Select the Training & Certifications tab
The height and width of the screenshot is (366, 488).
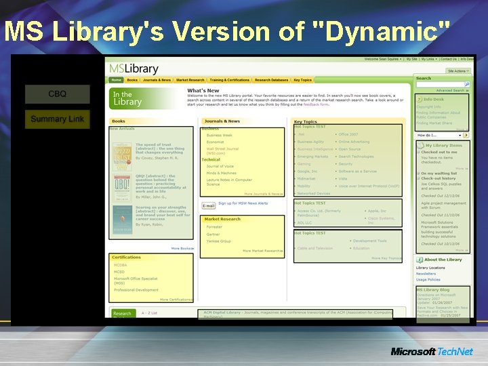[229, 80]
